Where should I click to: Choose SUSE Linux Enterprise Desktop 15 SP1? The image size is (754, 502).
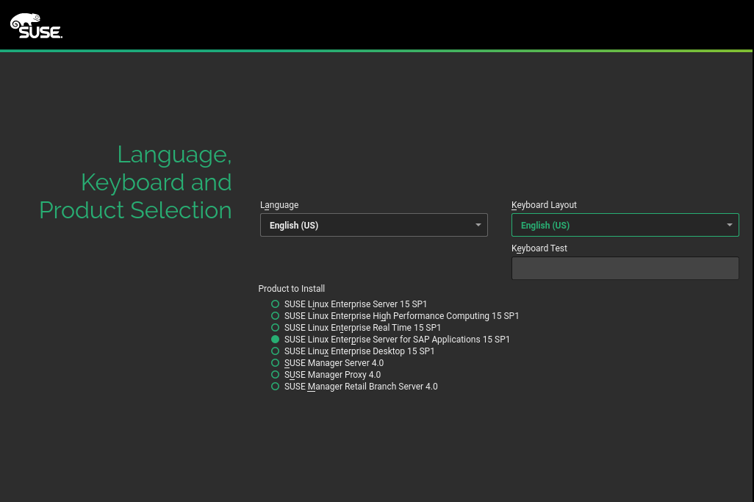click(x=353, y=351)
